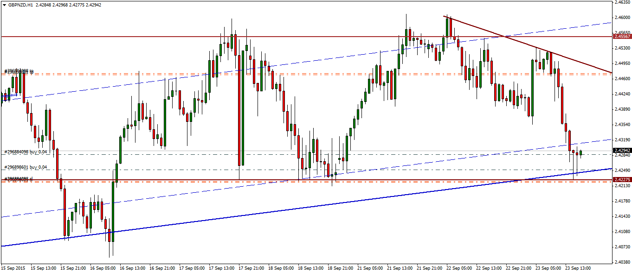The width and height of the screenshot is (632, 272).
Task: Click the 22 Sep 05:00 time label
Action: pyautogui.click(x=459, y=268)
